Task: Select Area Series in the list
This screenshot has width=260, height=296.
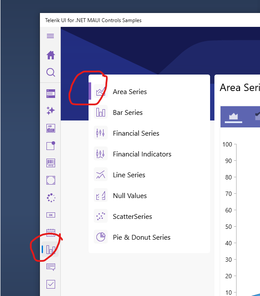Action: click(149, 92)
